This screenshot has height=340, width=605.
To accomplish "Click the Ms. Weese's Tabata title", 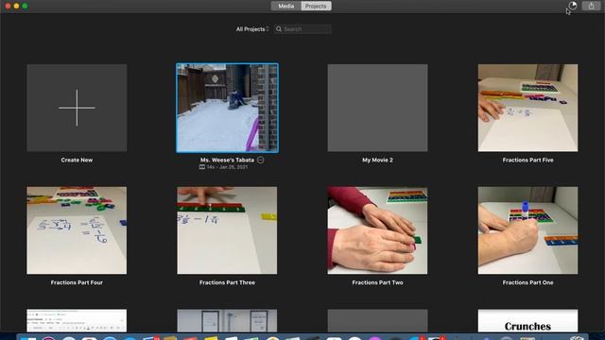I will point(227,160).
